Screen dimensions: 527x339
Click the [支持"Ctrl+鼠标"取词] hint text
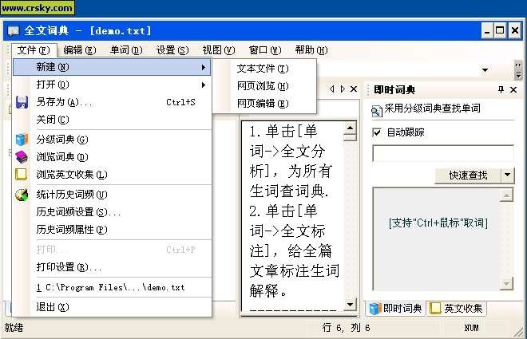coord(438,223)
